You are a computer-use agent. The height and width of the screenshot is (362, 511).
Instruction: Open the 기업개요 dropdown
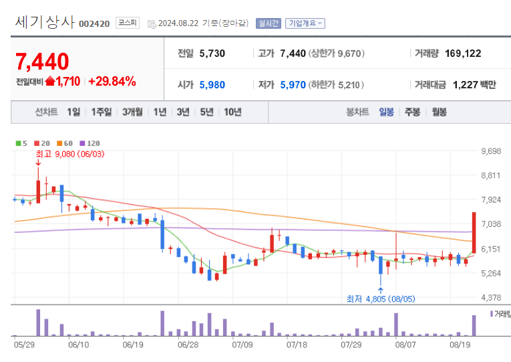(x=305, y=23)
